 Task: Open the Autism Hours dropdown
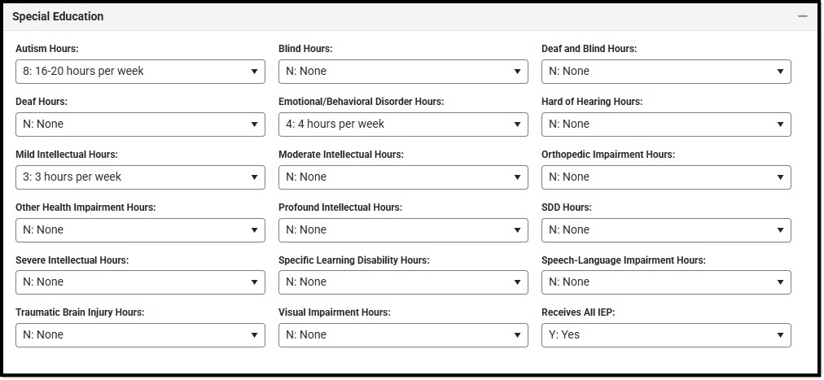[x=140, y=72]
